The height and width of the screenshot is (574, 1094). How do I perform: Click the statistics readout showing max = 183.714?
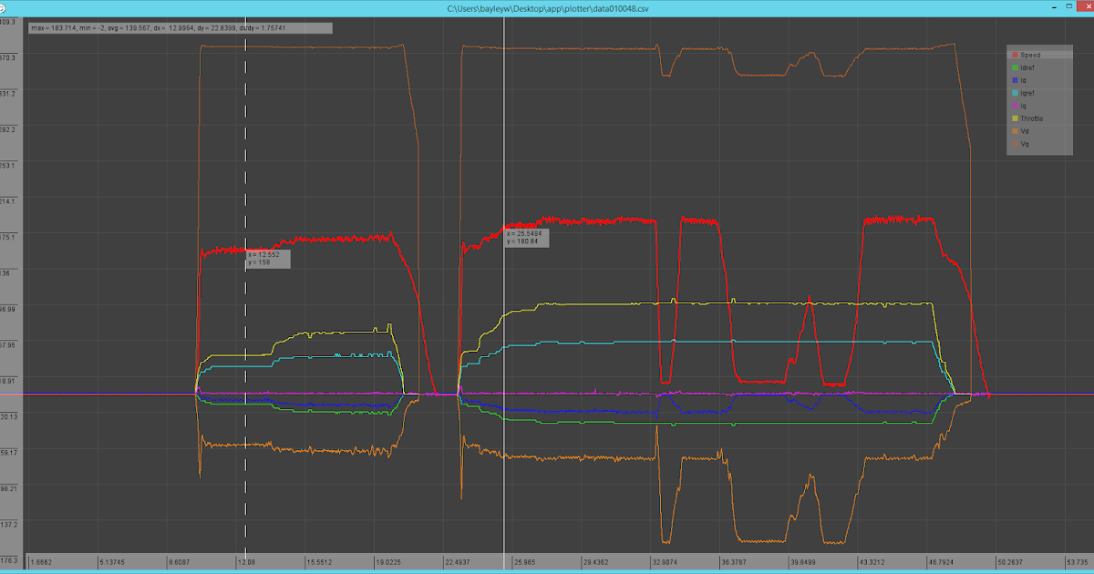click(180, 27)
